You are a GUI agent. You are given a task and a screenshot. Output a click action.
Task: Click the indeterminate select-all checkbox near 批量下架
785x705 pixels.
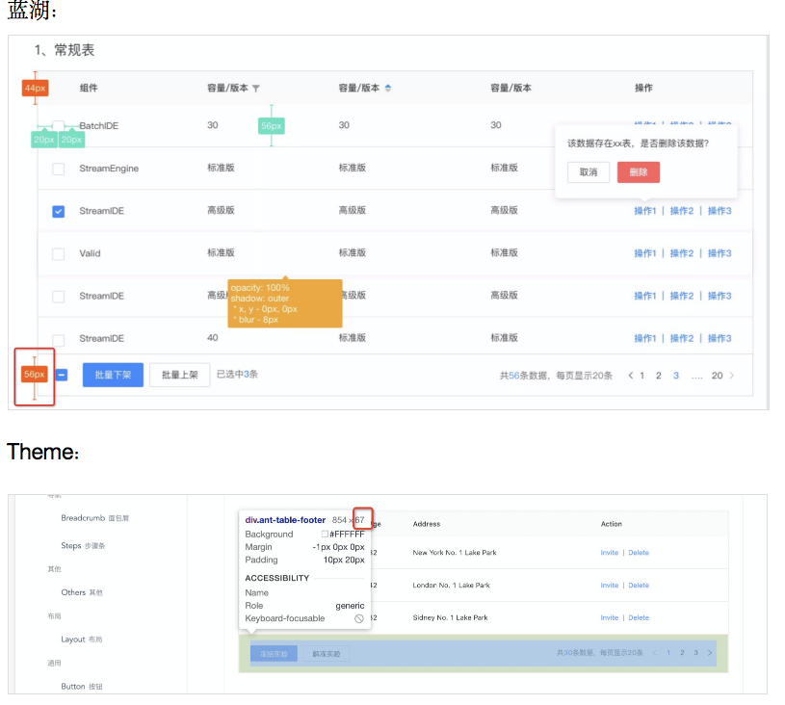[x=61, y=375]
